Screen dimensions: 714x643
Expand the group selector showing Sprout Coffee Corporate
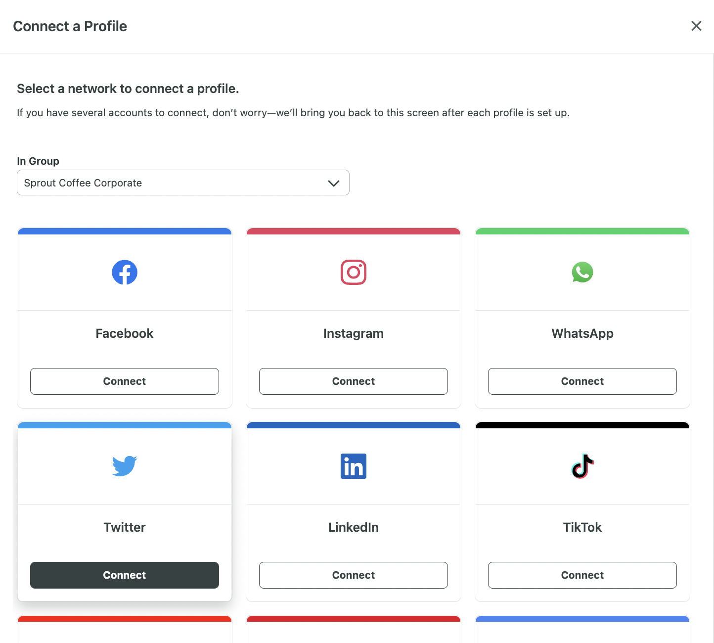183,183
